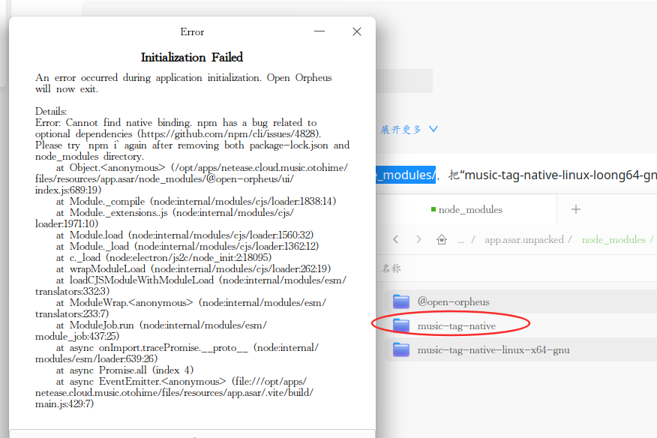Viewport: 657px width, 438px height.
Task: Click the highlighted _modules/ text
Action: [406, 175]
